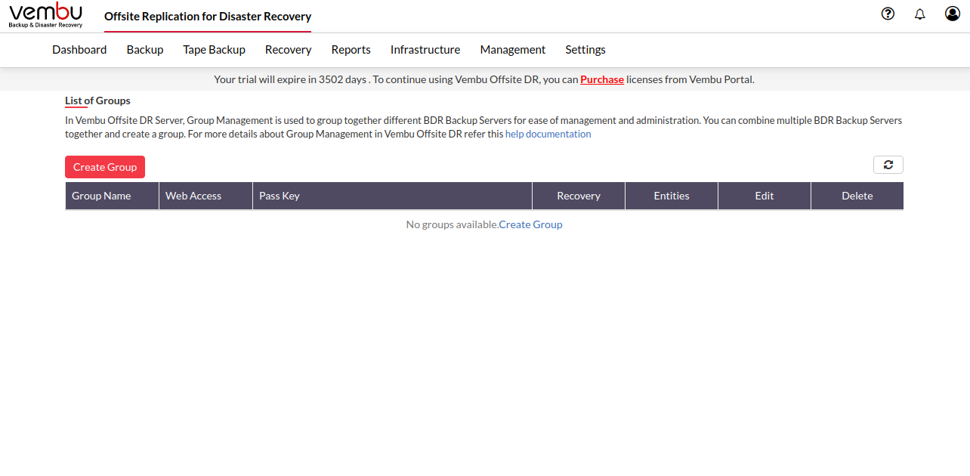Open the user account profile icon
The width and height of the screenshot is (970, 476).
click(953, 14)
